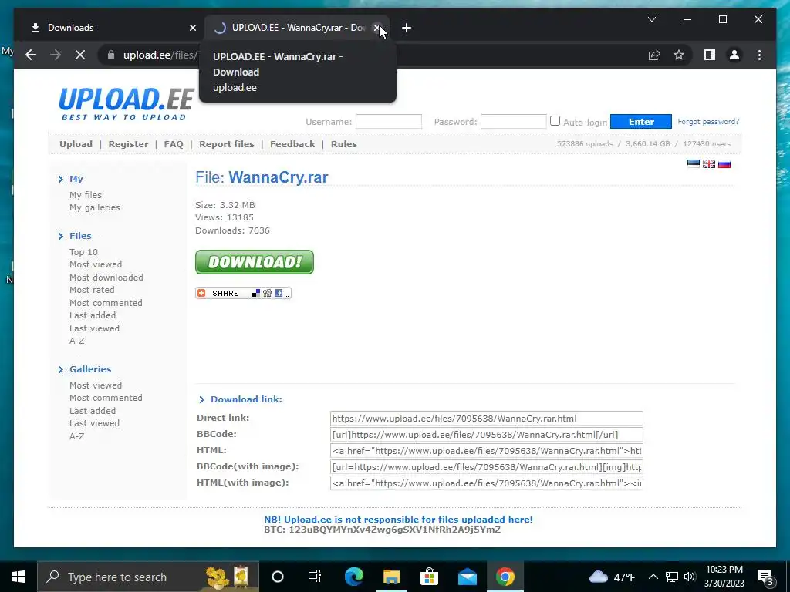Open the Forgot password? link
790x592 pixels.
click(x=708, y=121)
